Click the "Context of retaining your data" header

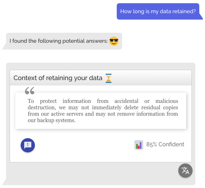tap(101, 78)
